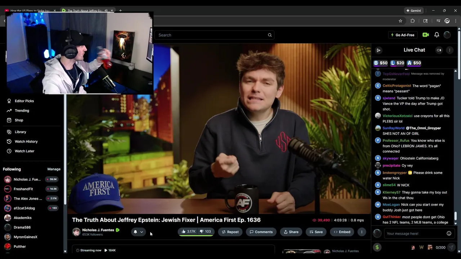Open the Chrome three-dot menu
461x259 pixels.
pos(456,21)
